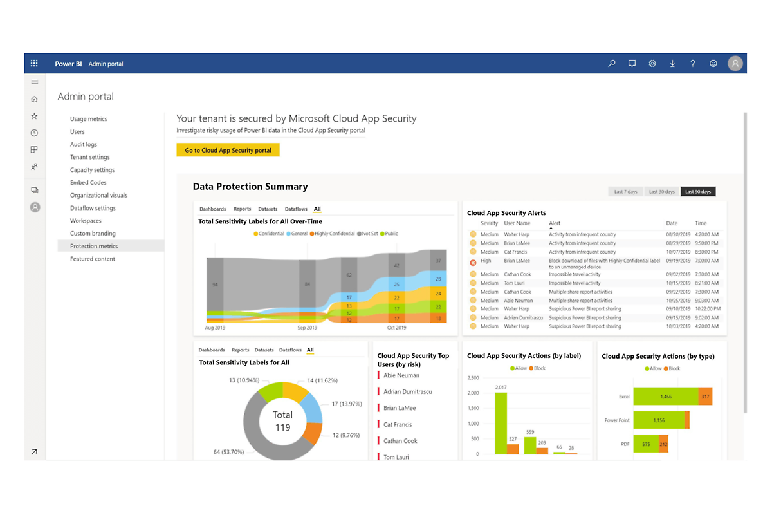Open Capacity settings in the admin menu
Viewport: 772px width, 515px height.
click(x=93, y=170)
